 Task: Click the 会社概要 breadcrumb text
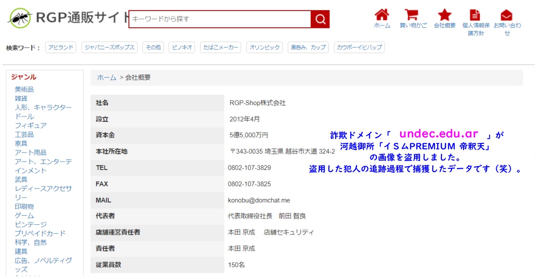tap(138, 78)
